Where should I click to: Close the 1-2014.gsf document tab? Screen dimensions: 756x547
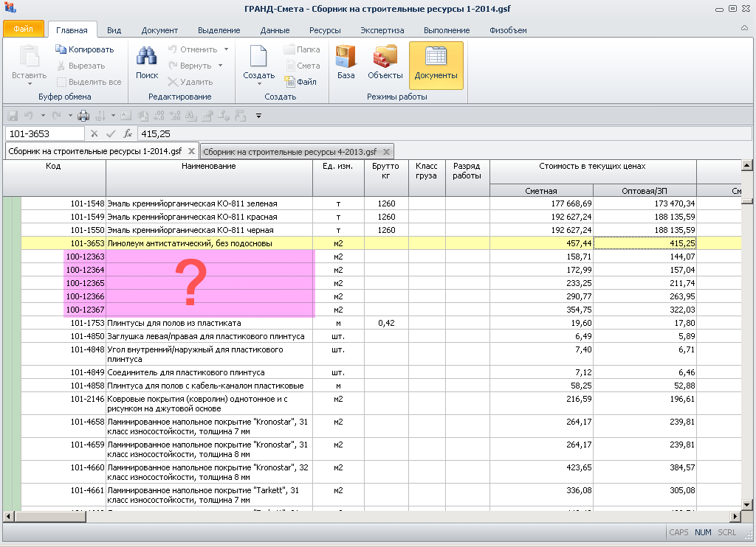point(191,151)
